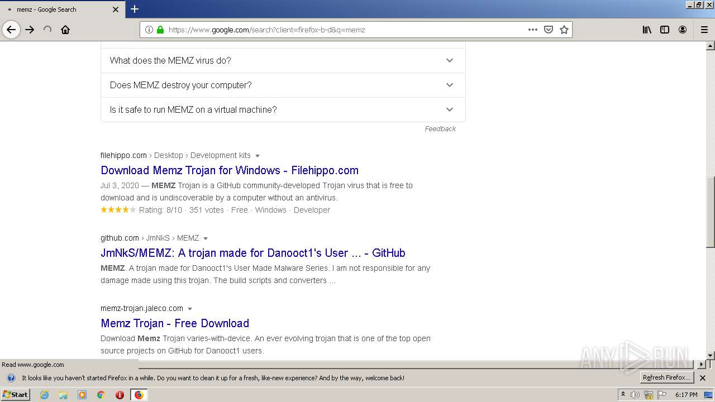Click the vertical scrollbar thumb
This screenshot has width=715, height=402.
coord(711,212)
